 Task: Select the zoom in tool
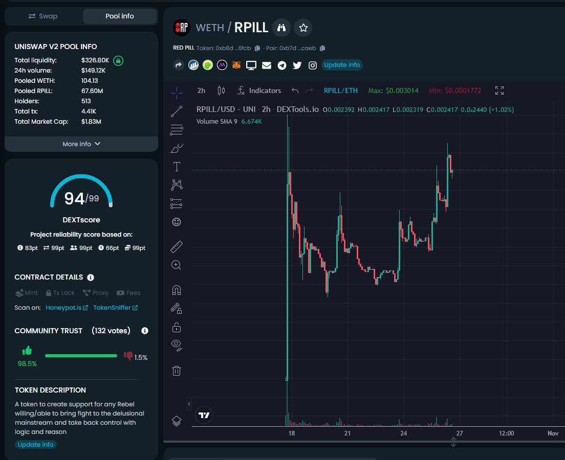(x=176, y=265)
